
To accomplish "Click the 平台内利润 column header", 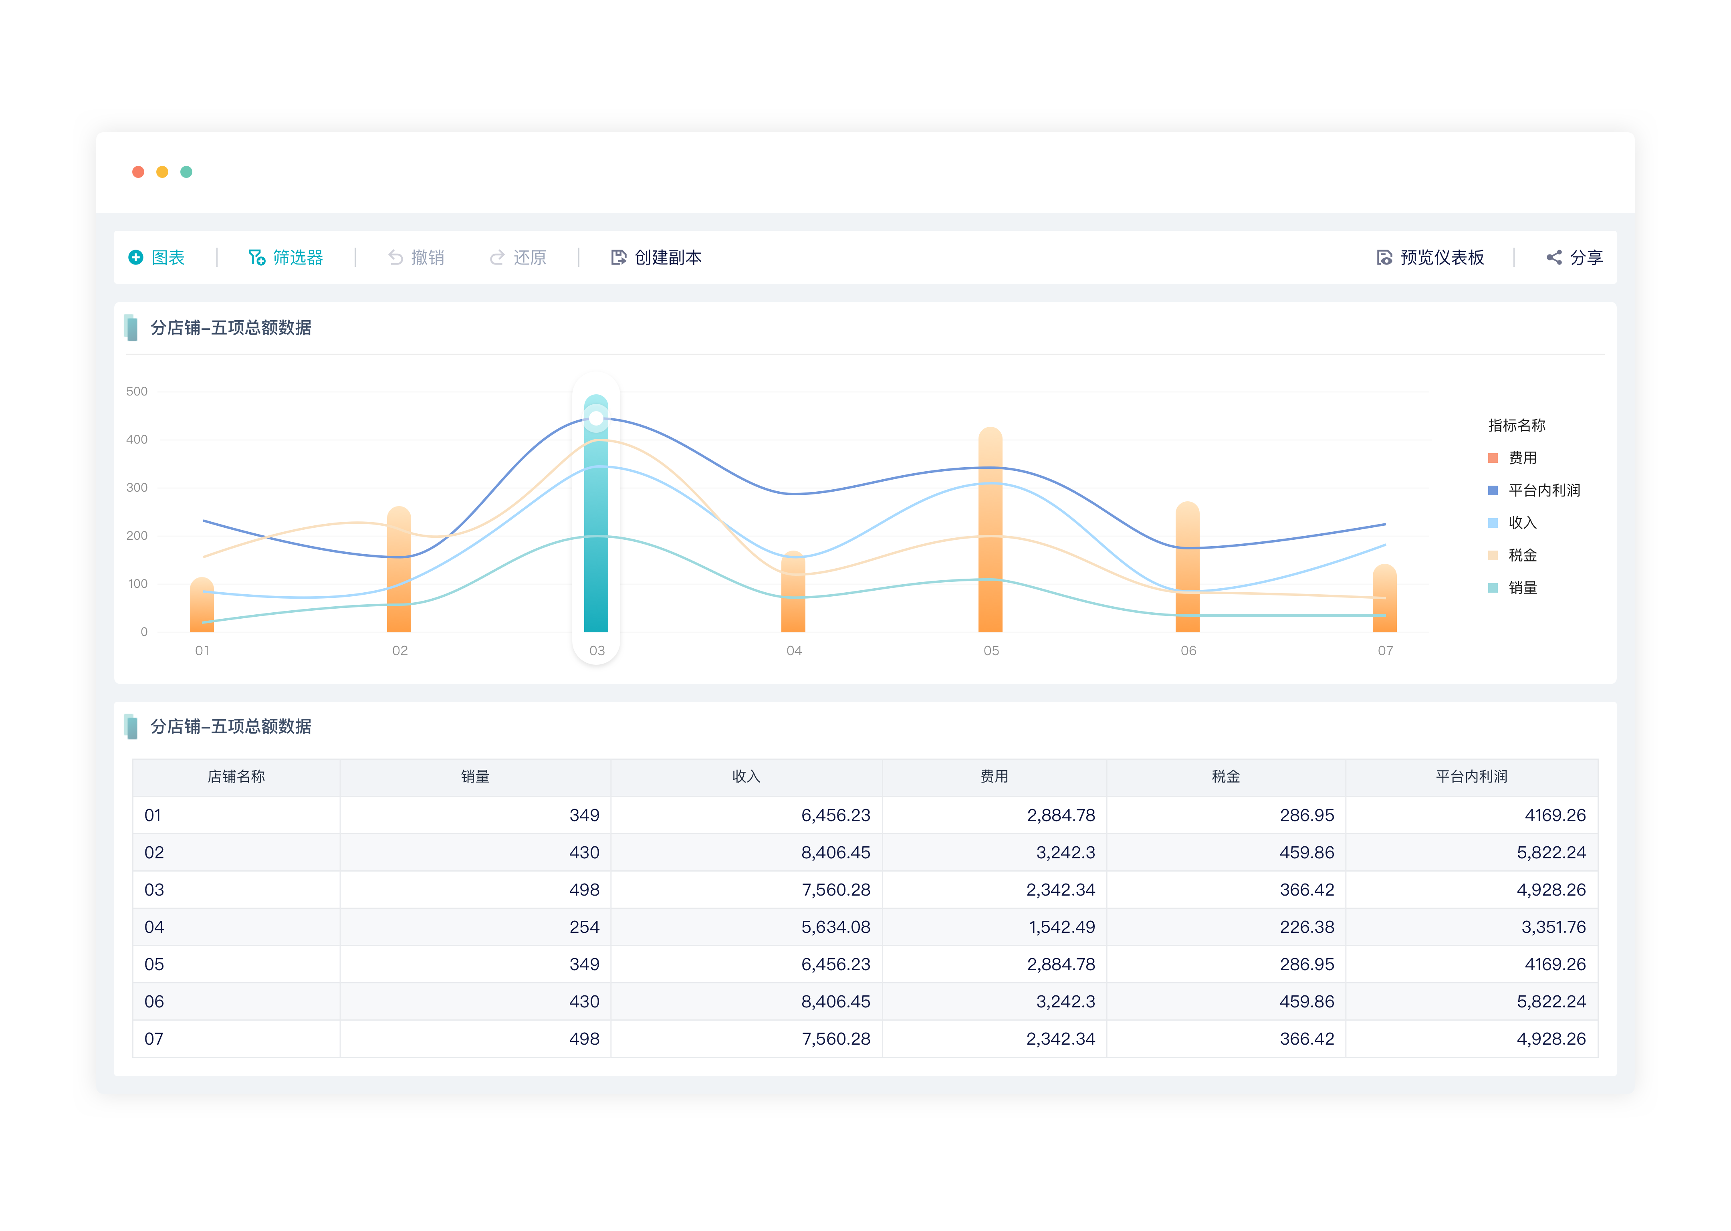I will (1471, 776).
